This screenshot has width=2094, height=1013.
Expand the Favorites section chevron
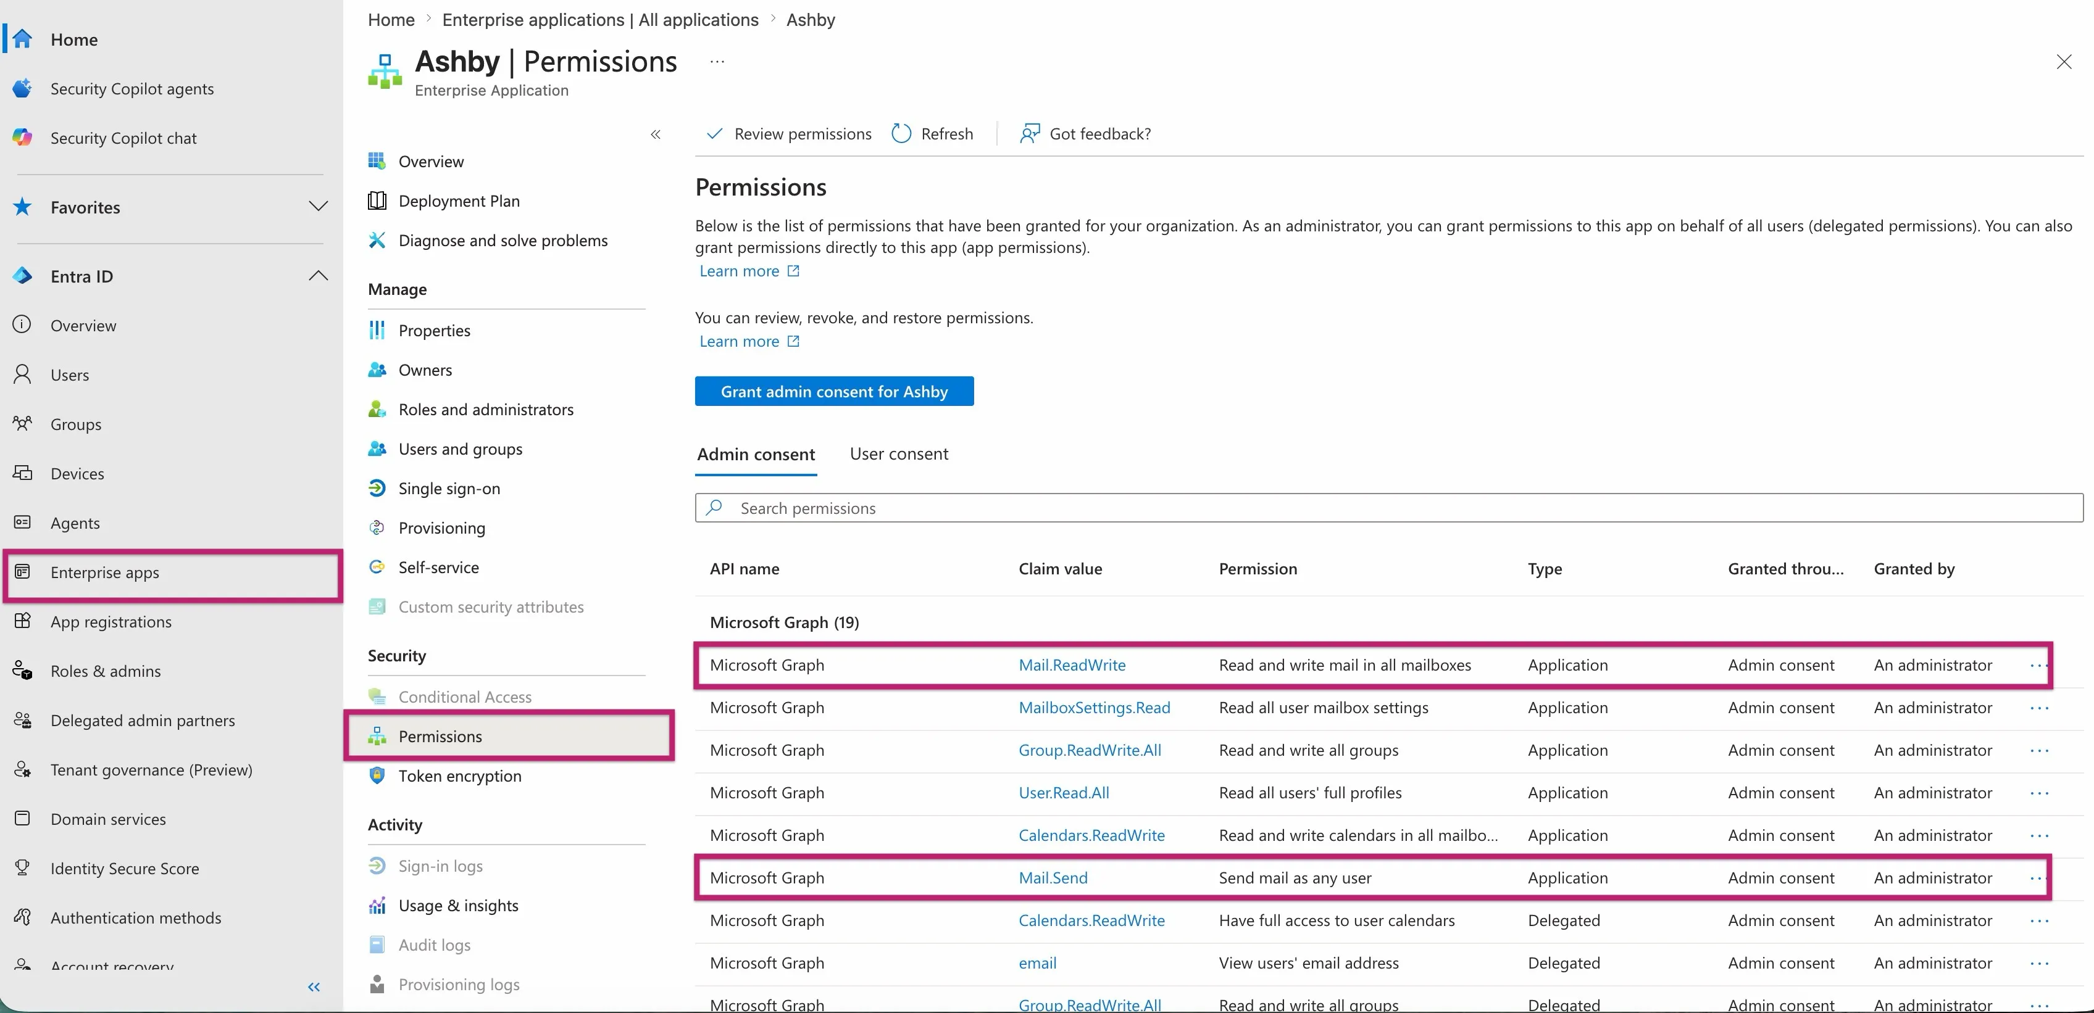(x=319, y=207)
